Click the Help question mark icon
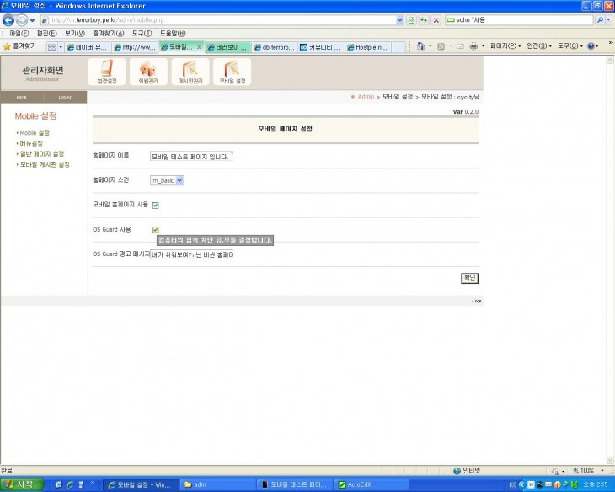 [x=591, y=46]
